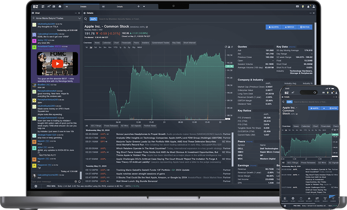The image size is (347, 210).
Task: Open the Calendar icon in the phone bottom bar
Action: click(301, 199)
